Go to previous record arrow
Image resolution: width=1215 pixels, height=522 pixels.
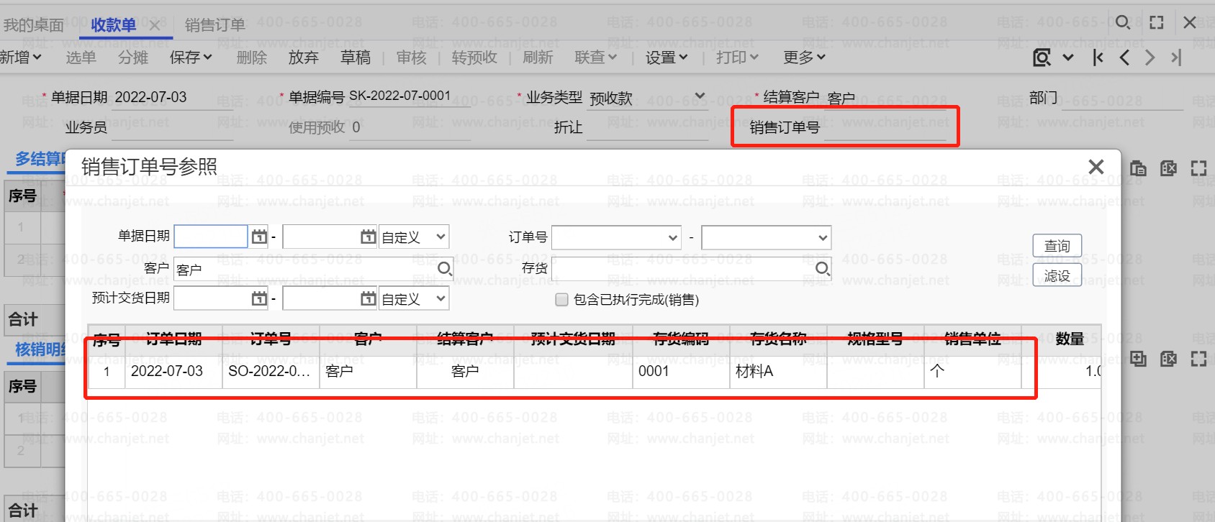coord(1124,58)
